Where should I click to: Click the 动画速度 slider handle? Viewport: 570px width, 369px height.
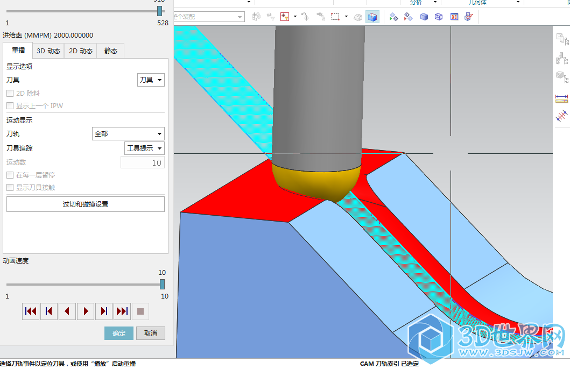pyautogui.click(x=162, y=284)
